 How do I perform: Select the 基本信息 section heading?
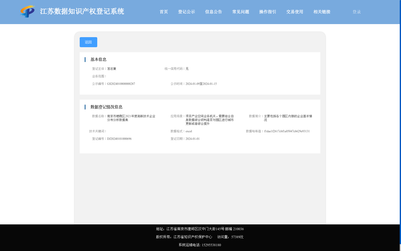pos(98,59)
